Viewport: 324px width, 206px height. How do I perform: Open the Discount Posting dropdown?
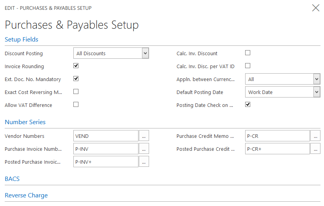tap(145, 53)
